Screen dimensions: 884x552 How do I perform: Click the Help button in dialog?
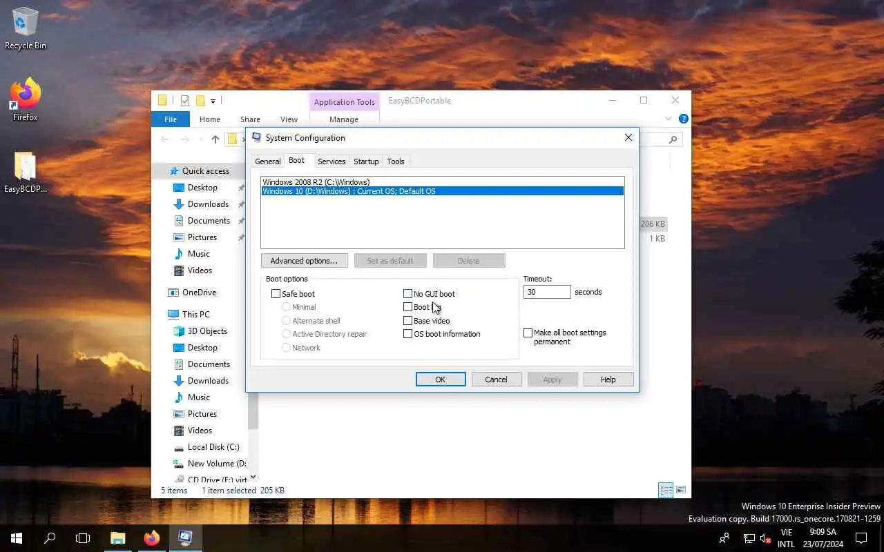point(608,379)
